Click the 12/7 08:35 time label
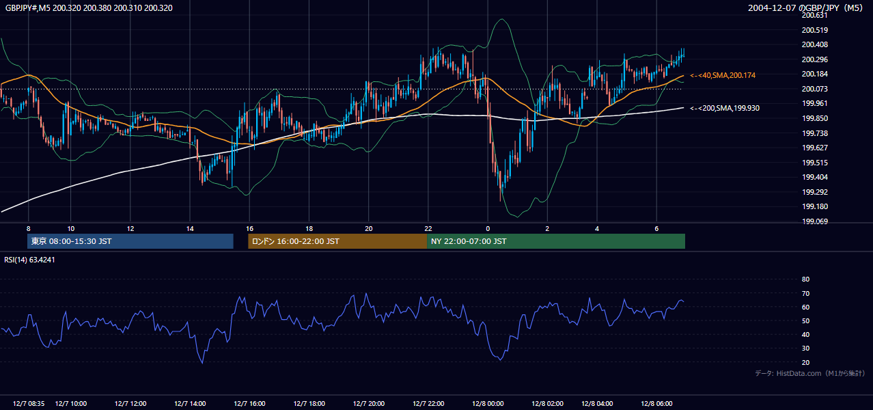This screenshot has height=410, width=873. tap(29, 403)
